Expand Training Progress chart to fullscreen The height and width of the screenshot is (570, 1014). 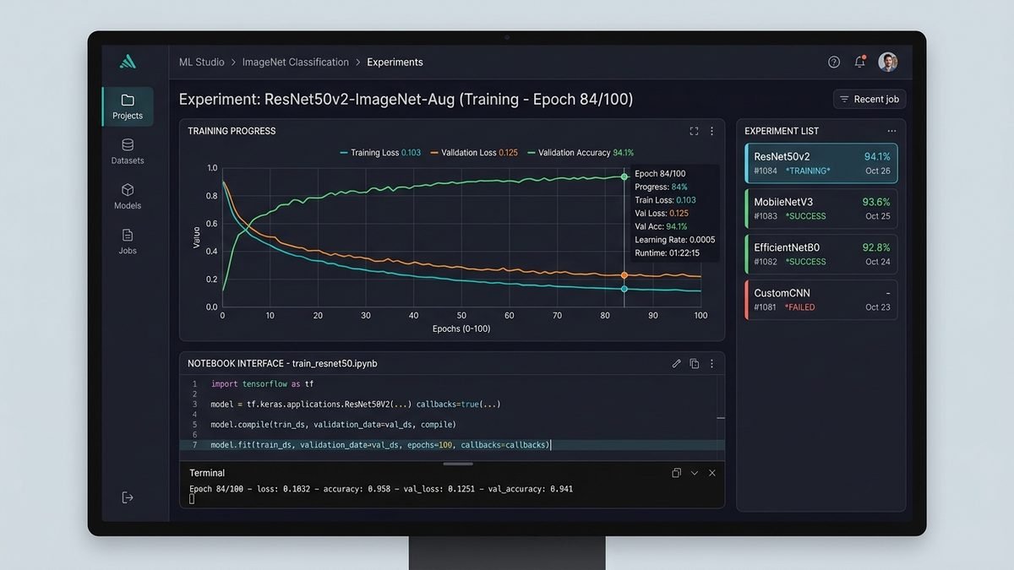click(694, 131)
